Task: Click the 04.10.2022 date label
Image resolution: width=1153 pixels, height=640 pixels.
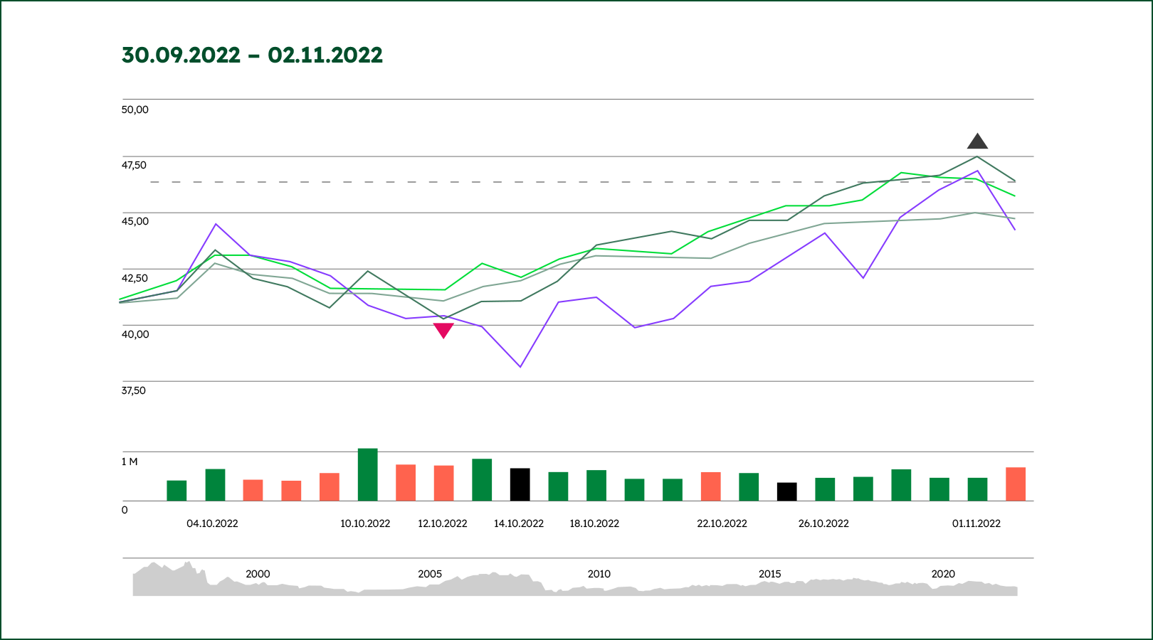Action: coord(212,523)
